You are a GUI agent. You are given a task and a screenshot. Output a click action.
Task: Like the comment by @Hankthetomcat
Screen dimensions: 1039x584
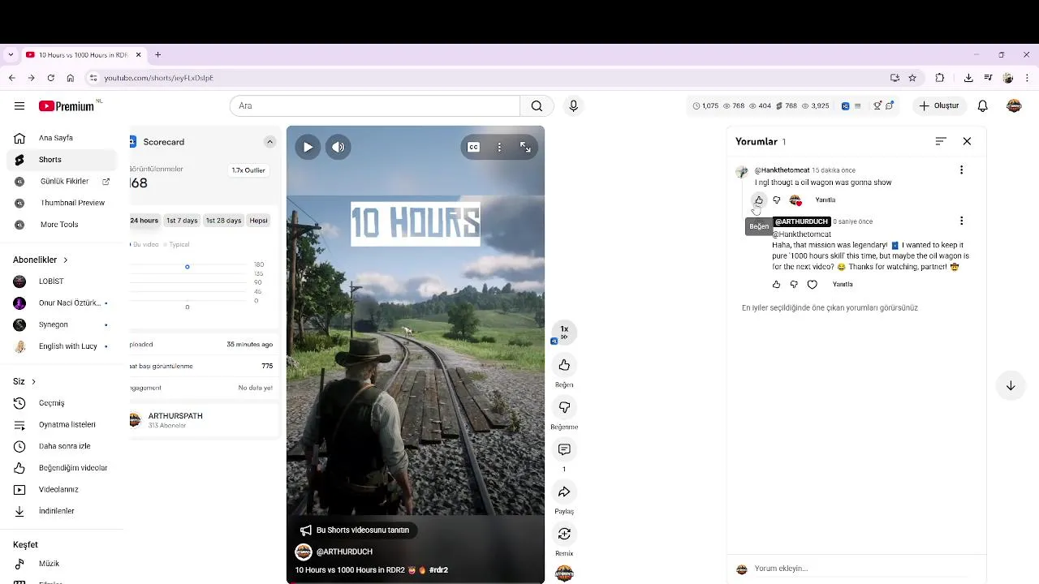[x=759, y=200]
